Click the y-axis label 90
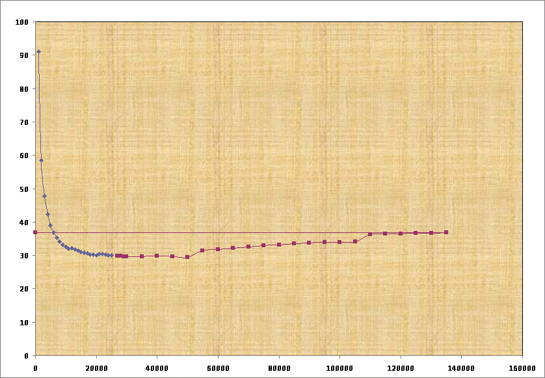This screenshot has width=545, height=378. tap(23, 55)
